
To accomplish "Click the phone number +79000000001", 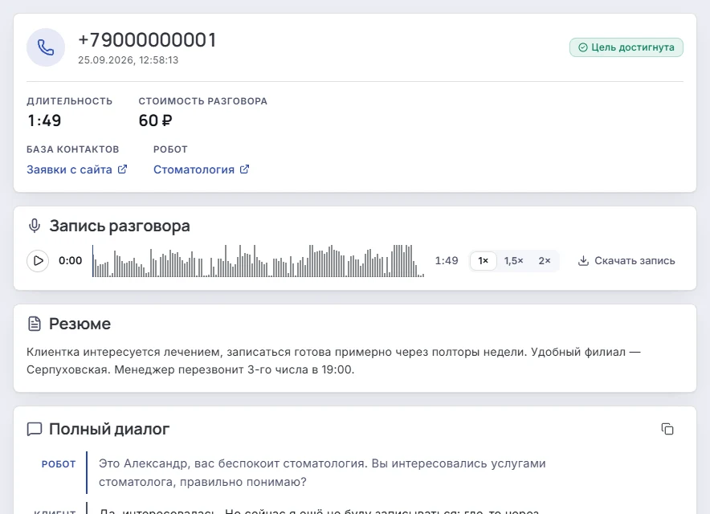I will click(147, 40).
